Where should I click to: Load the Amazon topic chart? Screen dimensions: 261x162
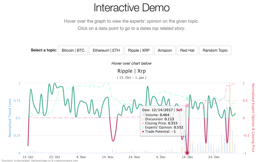click(165, 50)
